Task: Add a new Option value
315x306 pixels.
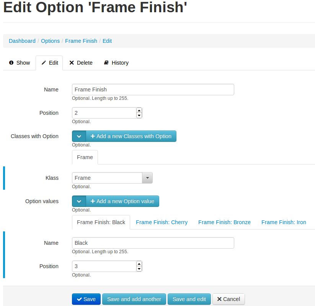Action: (x=122, y=201)
